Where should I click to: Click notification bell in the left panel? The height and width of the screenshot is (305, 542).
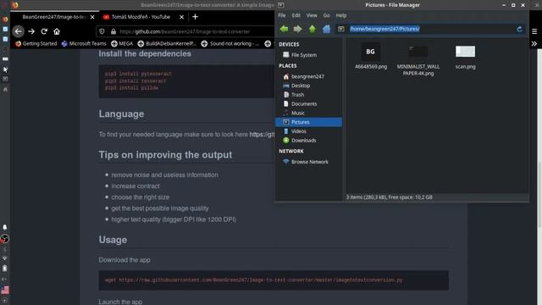click(x=5, y=227)
